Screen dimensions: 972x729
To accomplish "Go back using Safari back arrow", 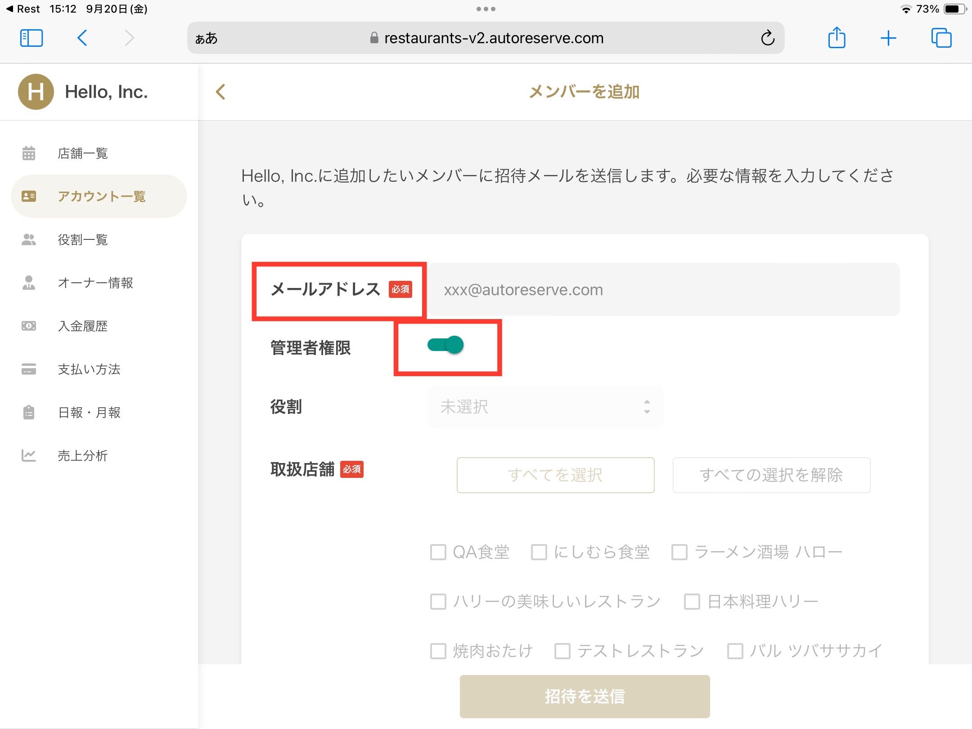I will pyautogui.click(x=82, y=38).
